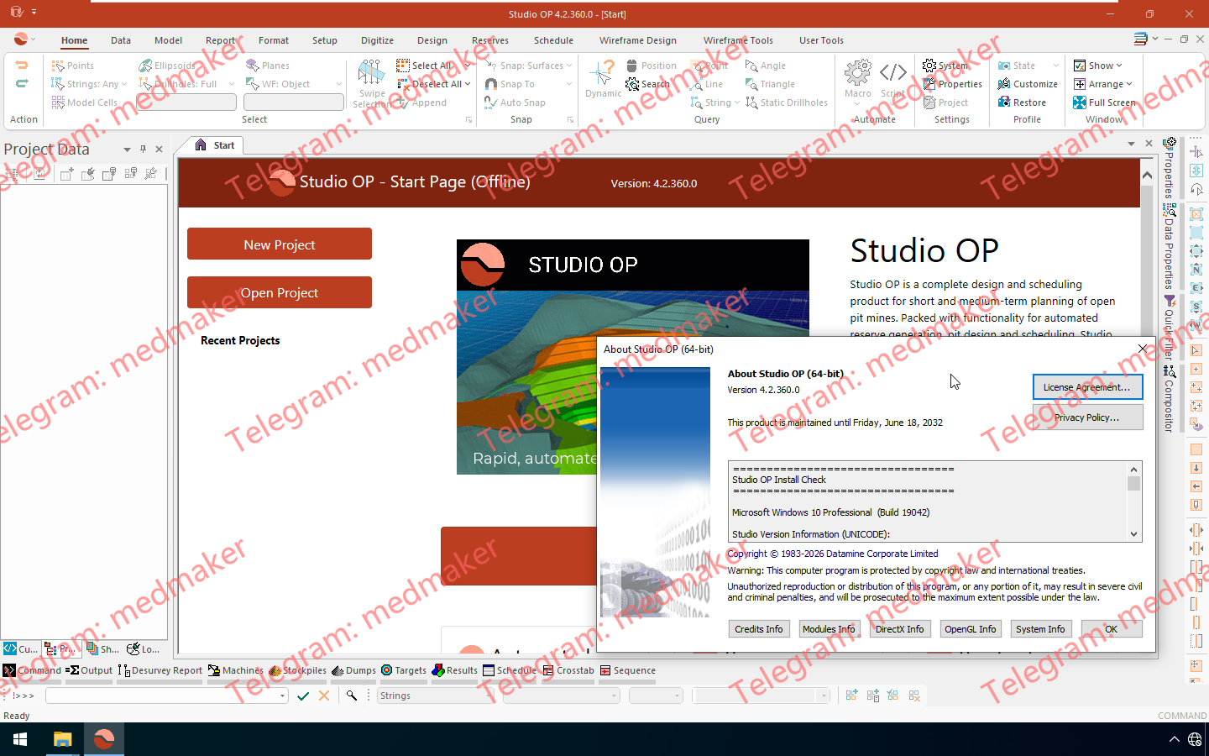This screenshot has width=1209, height=756.
Task: Expand the Select All dropdown arrow
Action: 468,66
